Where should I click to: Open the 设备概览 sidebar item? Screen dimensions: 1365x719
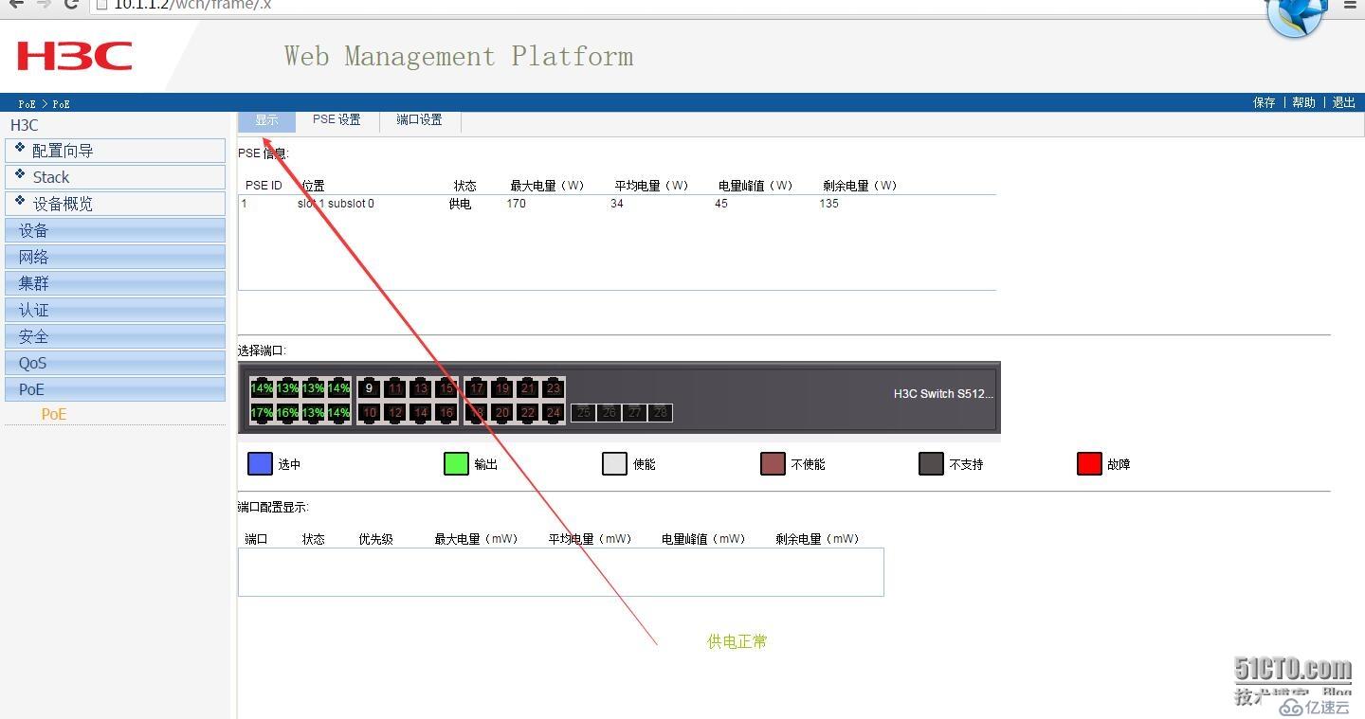116,204
